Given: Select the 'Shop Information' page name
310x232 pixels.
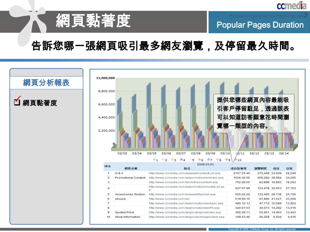Looking at the screenshot, I should (x=127, y=217).
